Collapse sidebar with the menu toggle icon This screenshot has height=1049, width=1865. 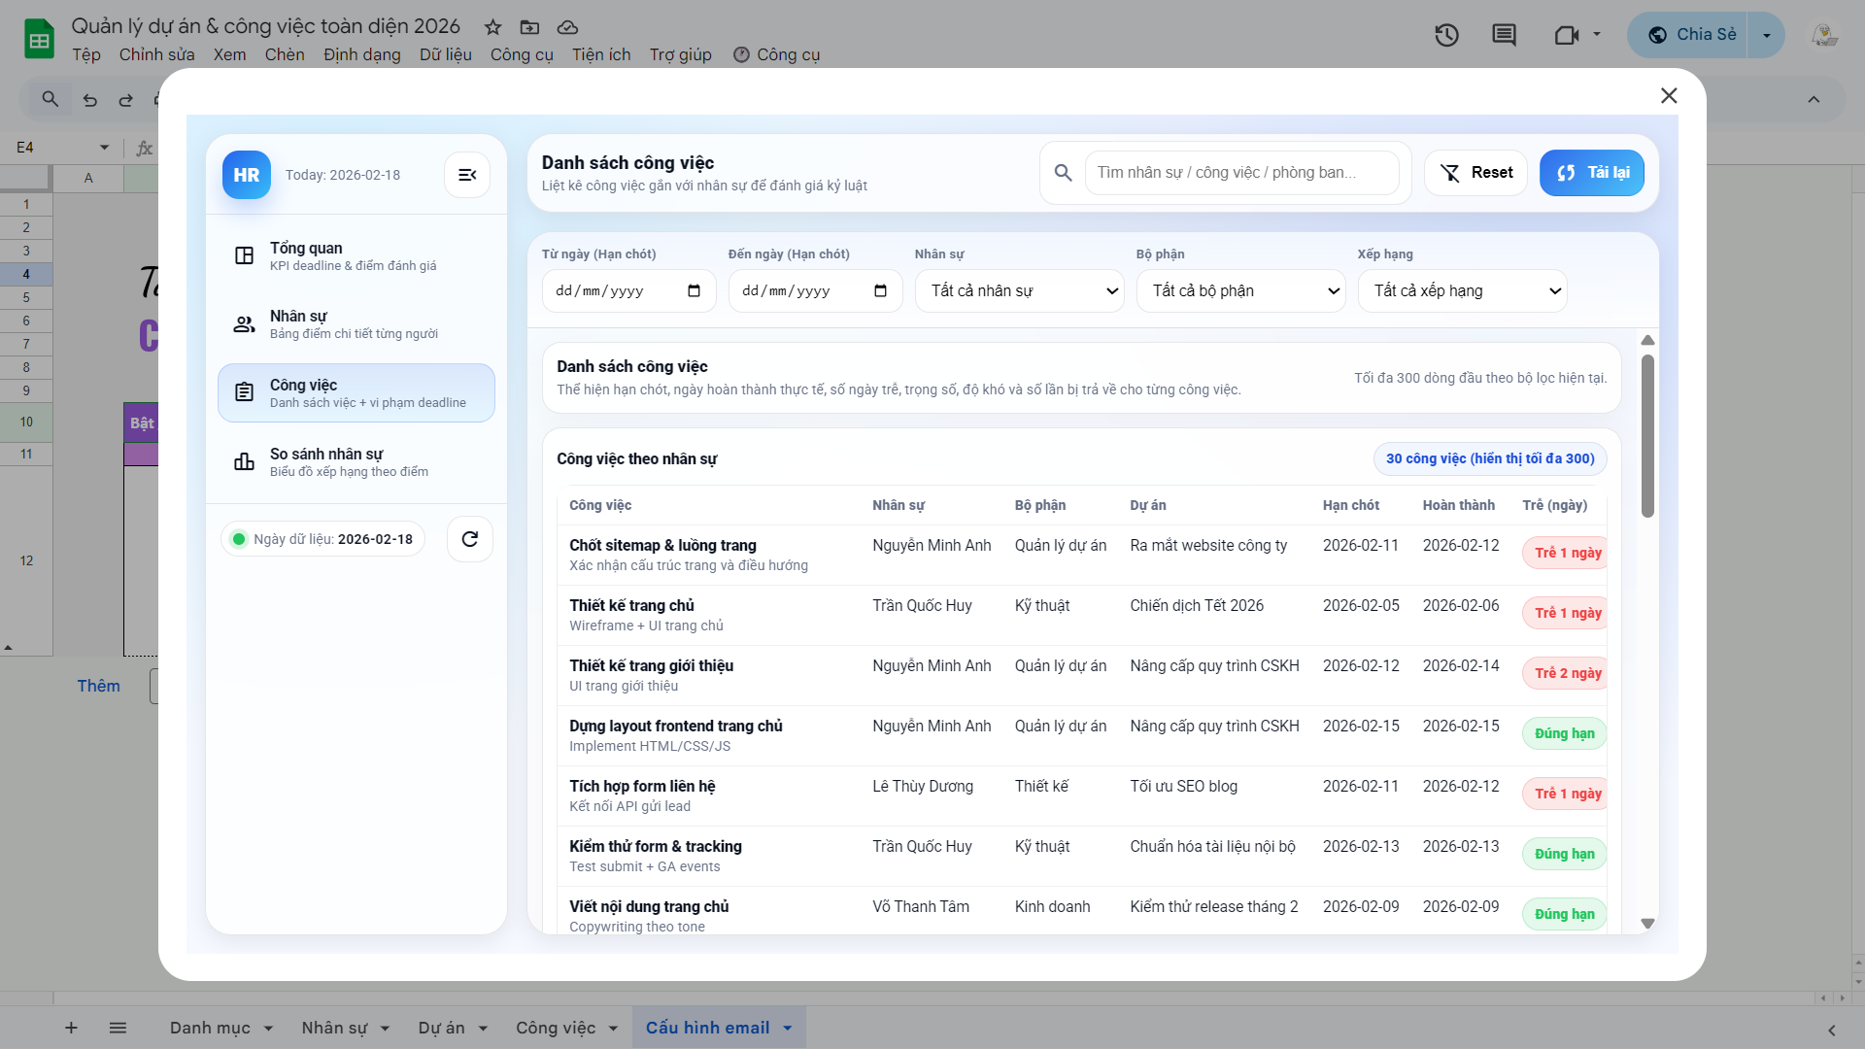(467, 175)
